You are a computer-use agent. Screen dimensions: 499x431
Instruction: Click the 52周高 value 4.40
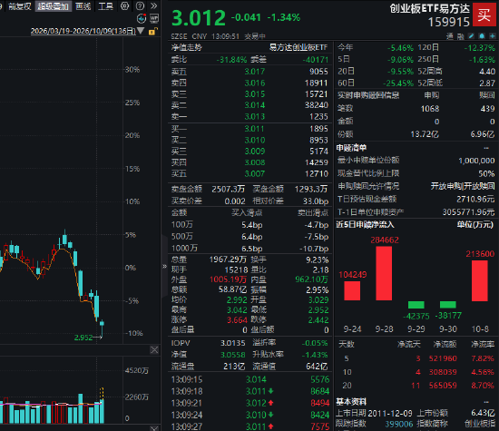click(487, 72)
